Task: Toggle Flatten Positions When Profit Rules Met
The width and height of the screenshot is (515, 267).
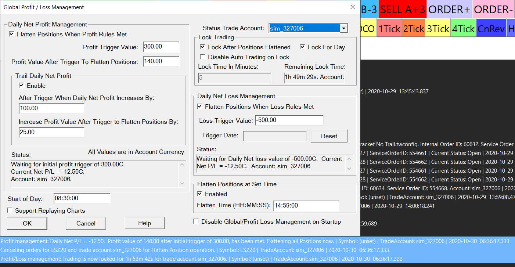Action: pos(12,34)
